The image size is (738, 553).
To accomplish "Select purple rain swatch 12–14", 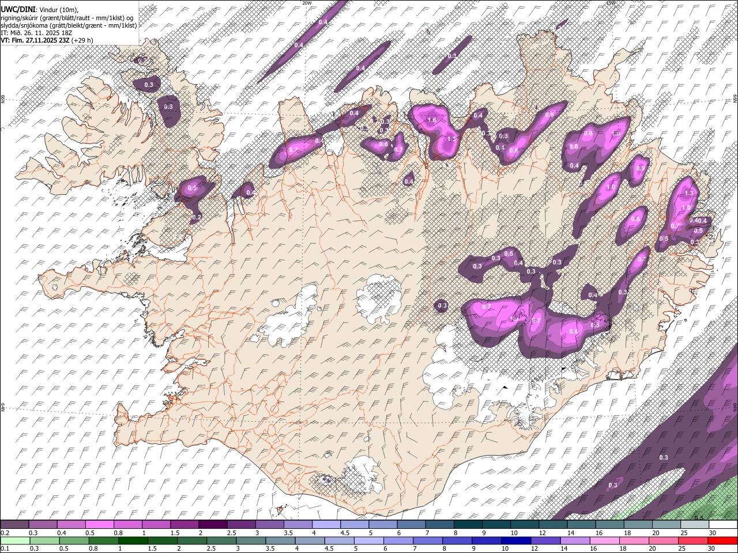I will coord(546,541).
